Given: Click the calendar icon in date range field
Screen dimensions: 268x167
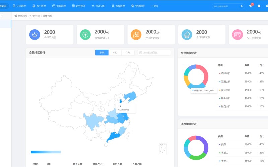Looking at the screenshot, I should 141,53.
